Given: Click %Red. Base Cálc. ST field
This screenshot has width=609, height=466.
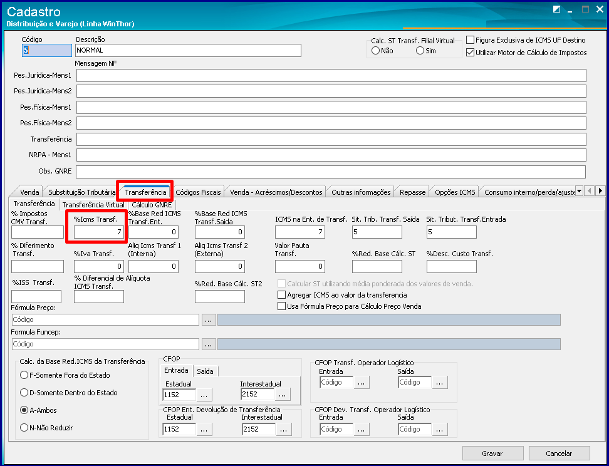Looking at the screenshot, I should [x=377, y=266].
